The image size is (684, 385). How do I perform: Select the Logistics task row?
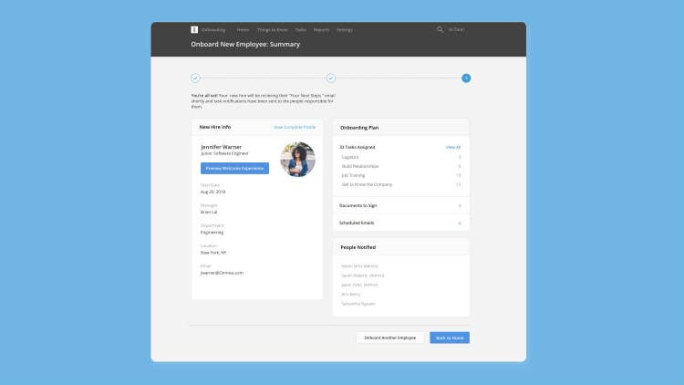(400, 157)
